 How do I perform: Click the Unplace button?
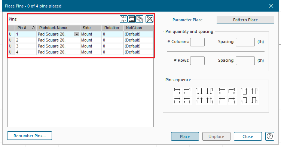pyautogui.click(x=216, y=137)
